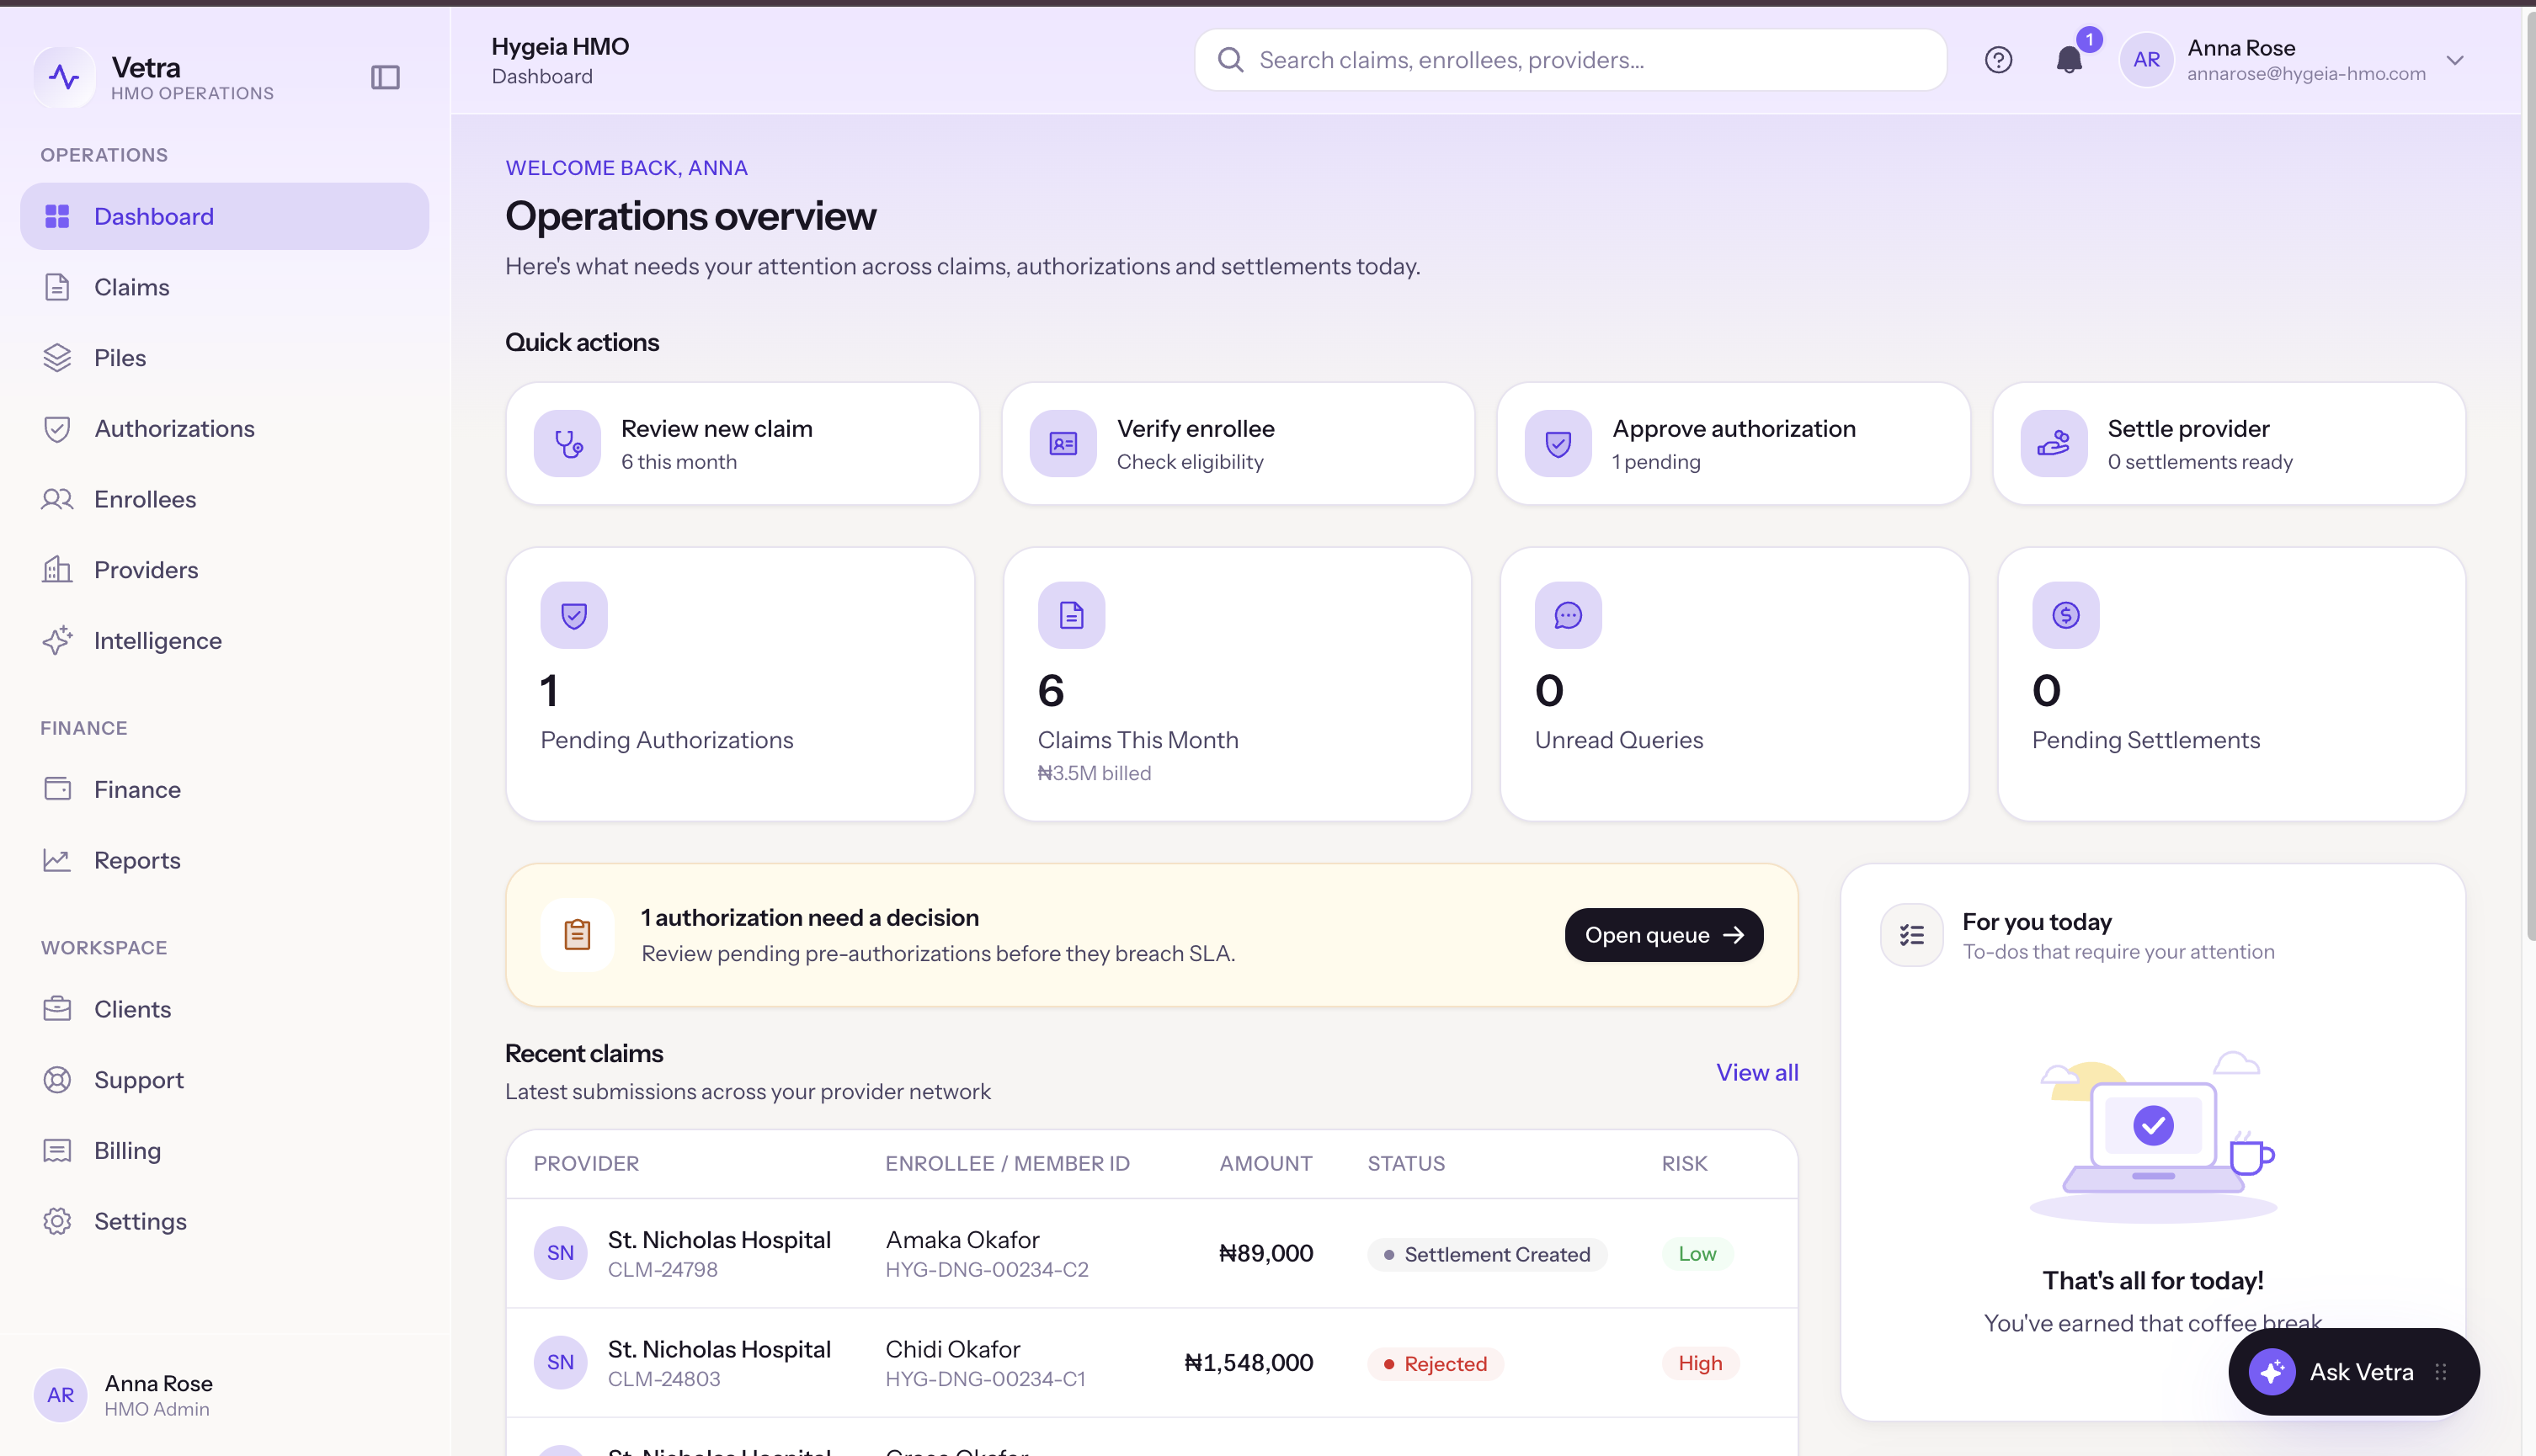Click the For you today checklist icon
The width and height of the screenshot is (2536, 1456).
(x=1912, y=935)
